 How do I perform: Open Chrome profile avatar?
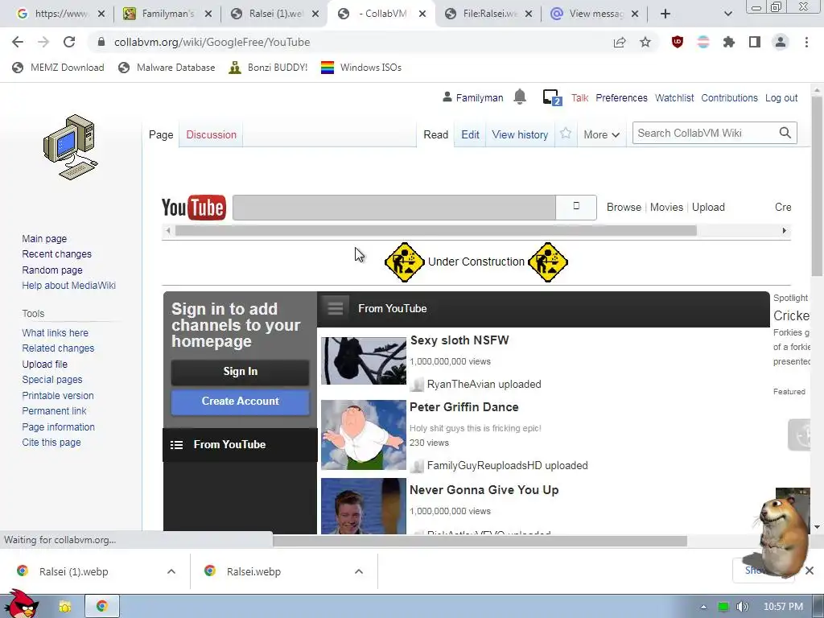781,42
